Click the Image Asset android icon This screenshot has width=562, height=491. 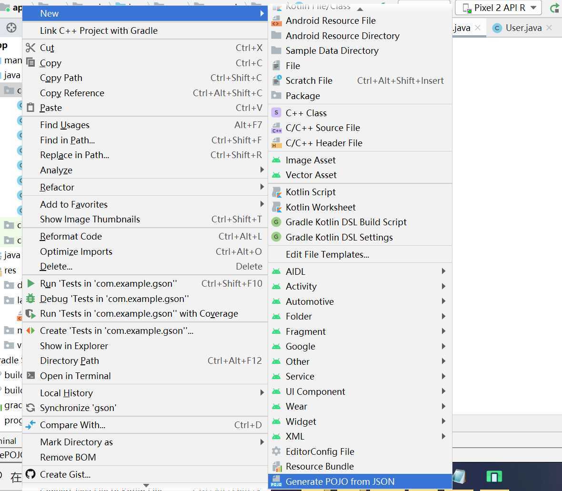pos(276,160)
